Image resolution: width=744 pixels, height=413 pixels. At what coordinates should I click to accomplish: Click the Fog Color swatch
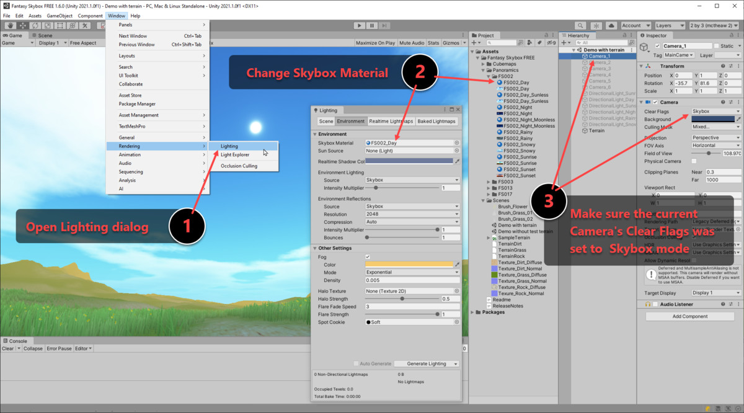pos(409,264)
